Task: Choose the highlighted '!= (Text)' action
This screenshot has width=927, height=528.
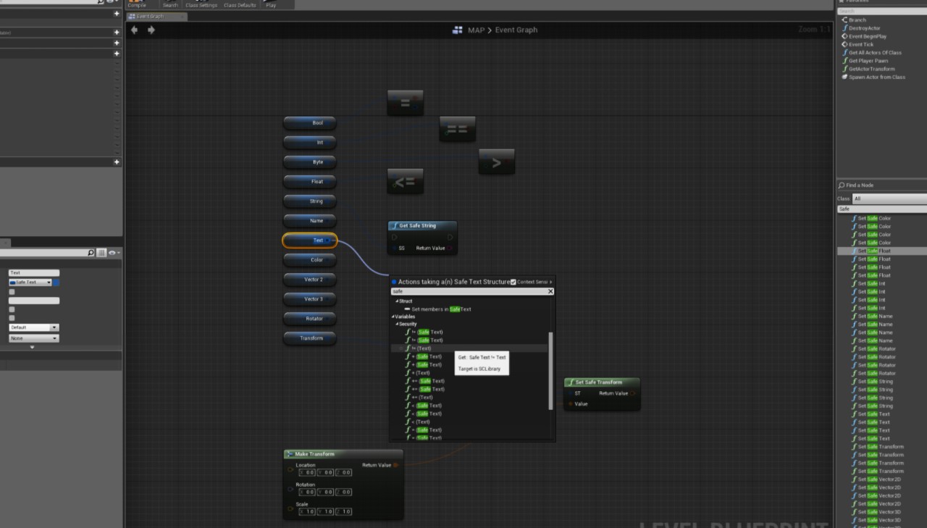Action: 469,348
